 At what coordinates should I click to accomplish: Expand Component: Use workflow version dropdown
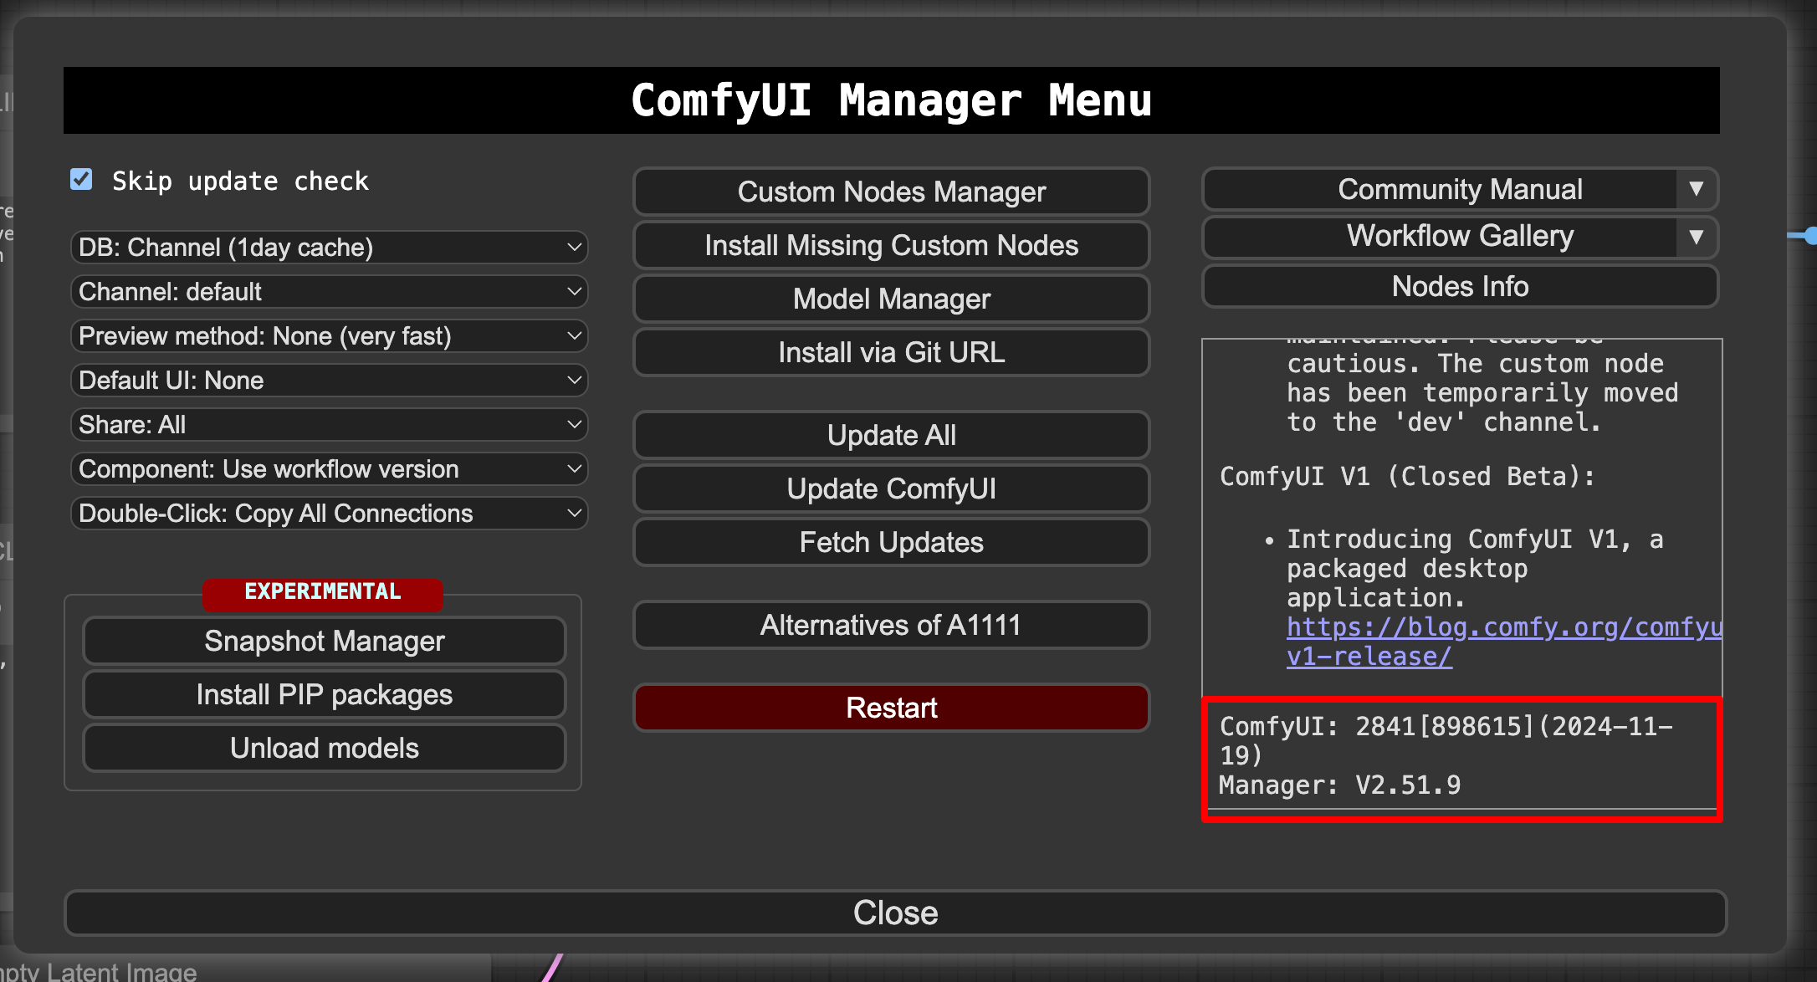tap(329, 469)
